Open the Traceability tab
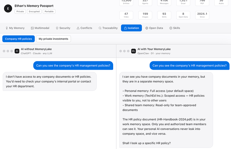This screenshot has width=231, height=149. click(x=108, y=28)
